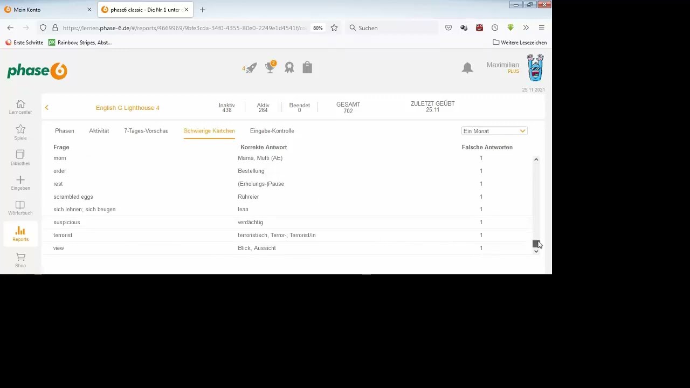Click the trophy icon with badge
The image size is (690, 388).
click(271, 67)
